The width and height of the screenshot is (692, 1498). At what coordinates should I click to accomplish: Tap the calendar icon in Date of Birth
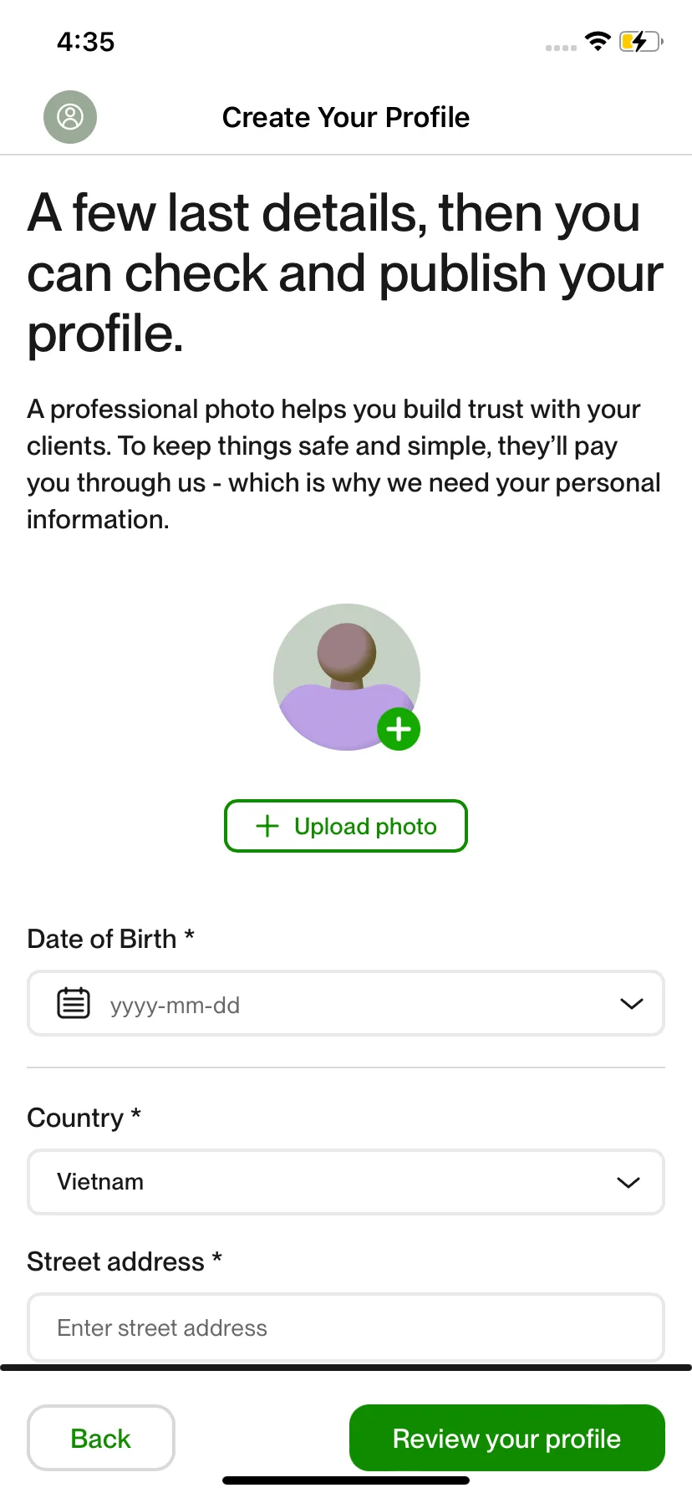tap(74, 1003)
